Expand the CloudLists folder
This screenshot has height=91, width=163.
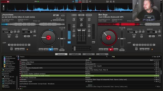[x=2, y=72]
